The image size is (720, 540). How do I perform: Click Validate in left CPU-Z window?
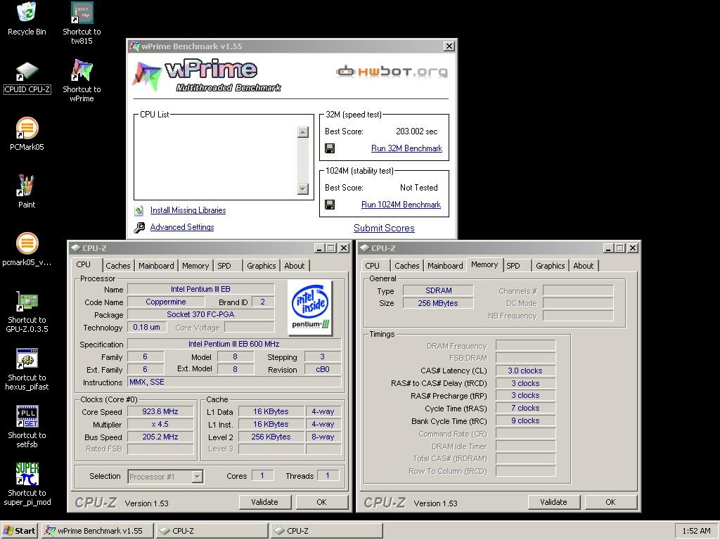click(265, 502)
